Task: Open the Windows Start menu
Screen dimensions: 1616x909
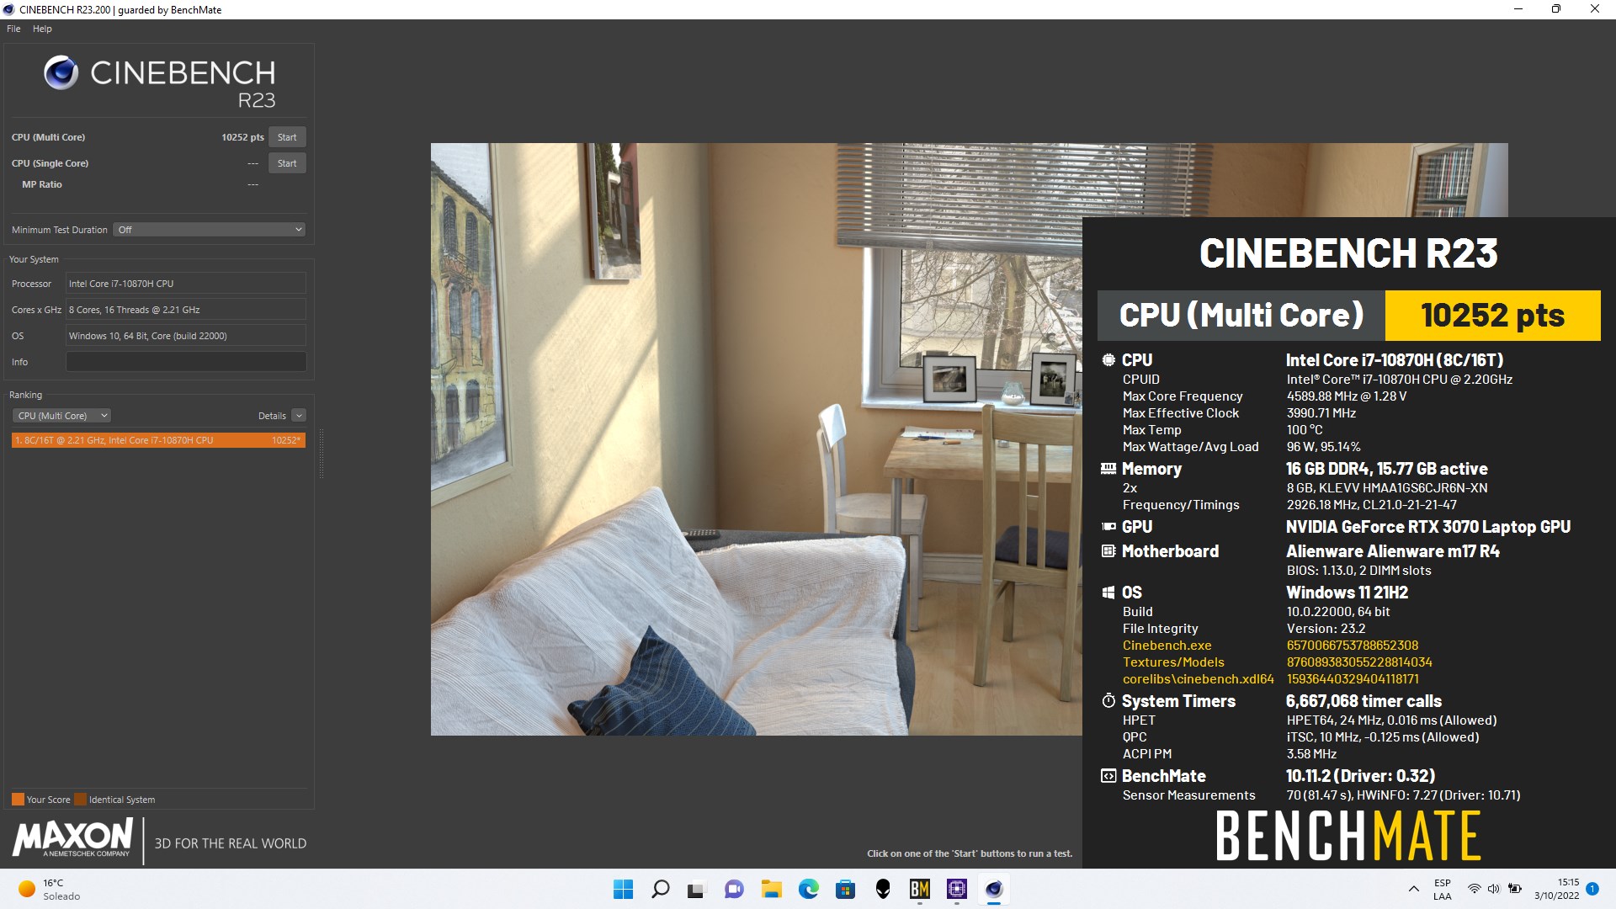Action: click(623, 889)
